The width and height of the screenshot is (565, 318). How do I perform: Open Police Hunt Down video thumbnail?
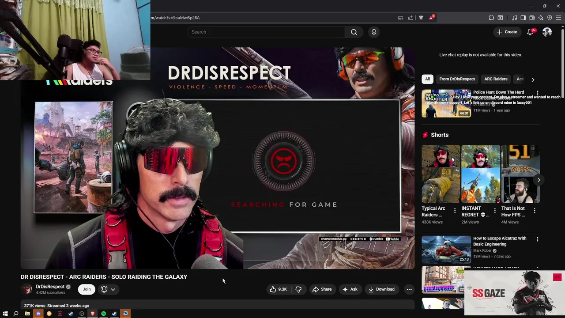pos(446,103)
